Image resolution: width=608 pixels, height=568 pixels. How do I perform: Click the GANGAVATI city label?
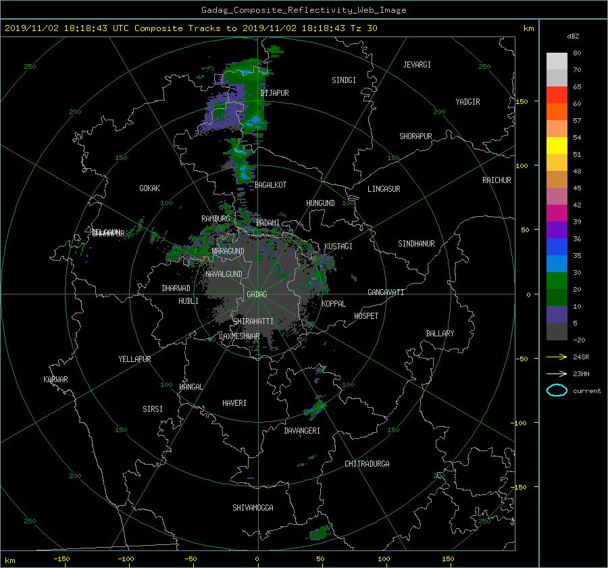386,292
